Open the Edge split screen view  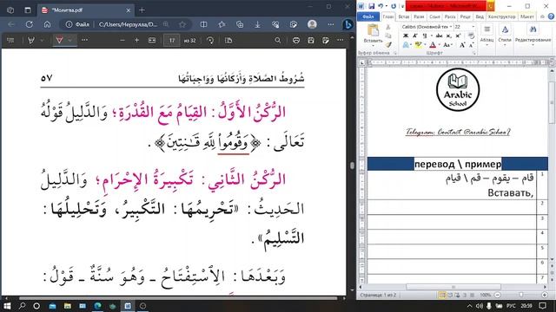(203, 24)
